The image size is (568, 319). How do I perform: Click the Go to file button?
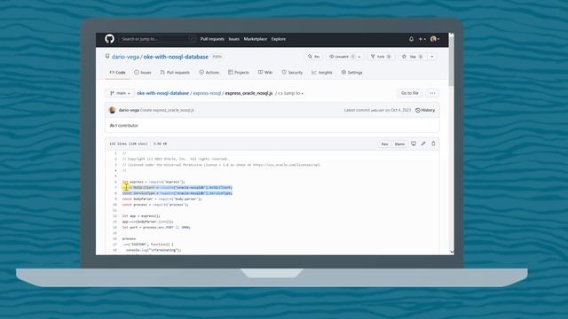pos(410,93)
